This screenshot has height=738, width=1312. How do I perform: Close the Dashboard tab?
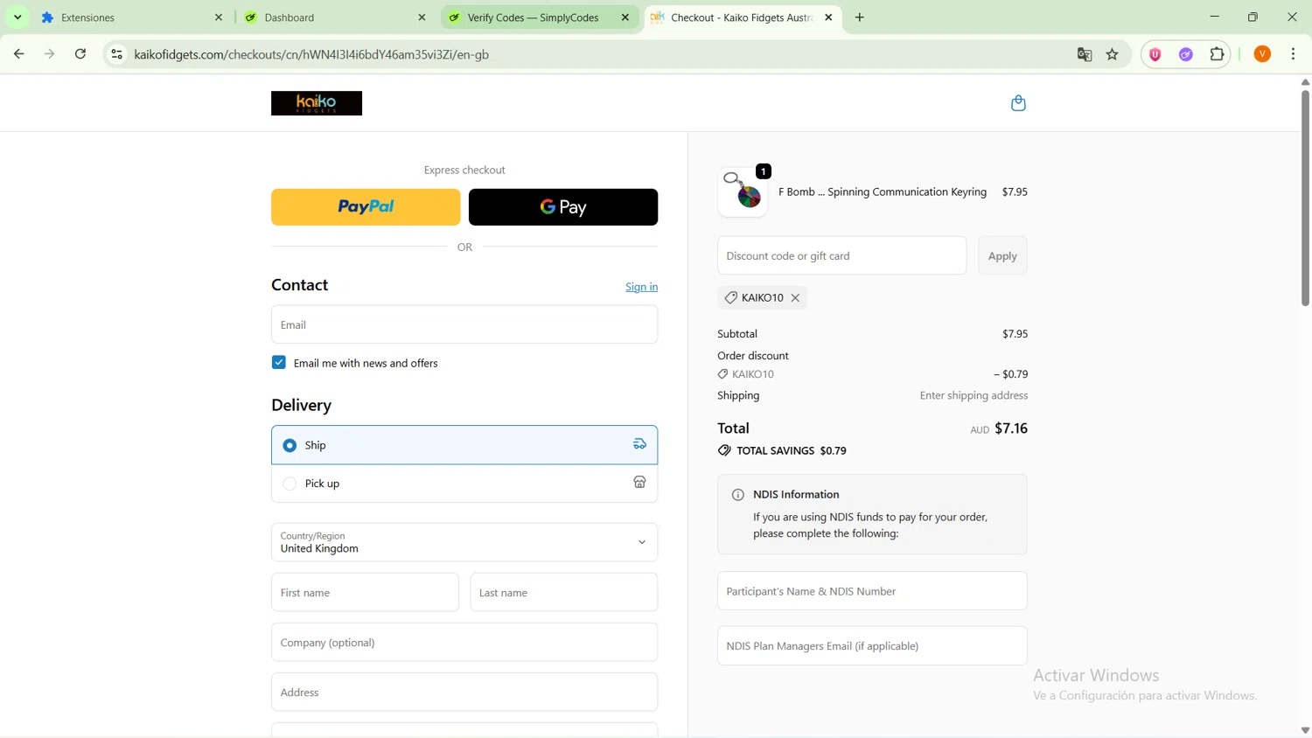(x=422, y=17)
